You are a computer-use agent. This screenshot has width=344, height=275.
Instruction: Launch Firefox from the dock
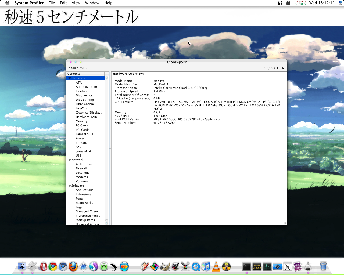(73, 266)
